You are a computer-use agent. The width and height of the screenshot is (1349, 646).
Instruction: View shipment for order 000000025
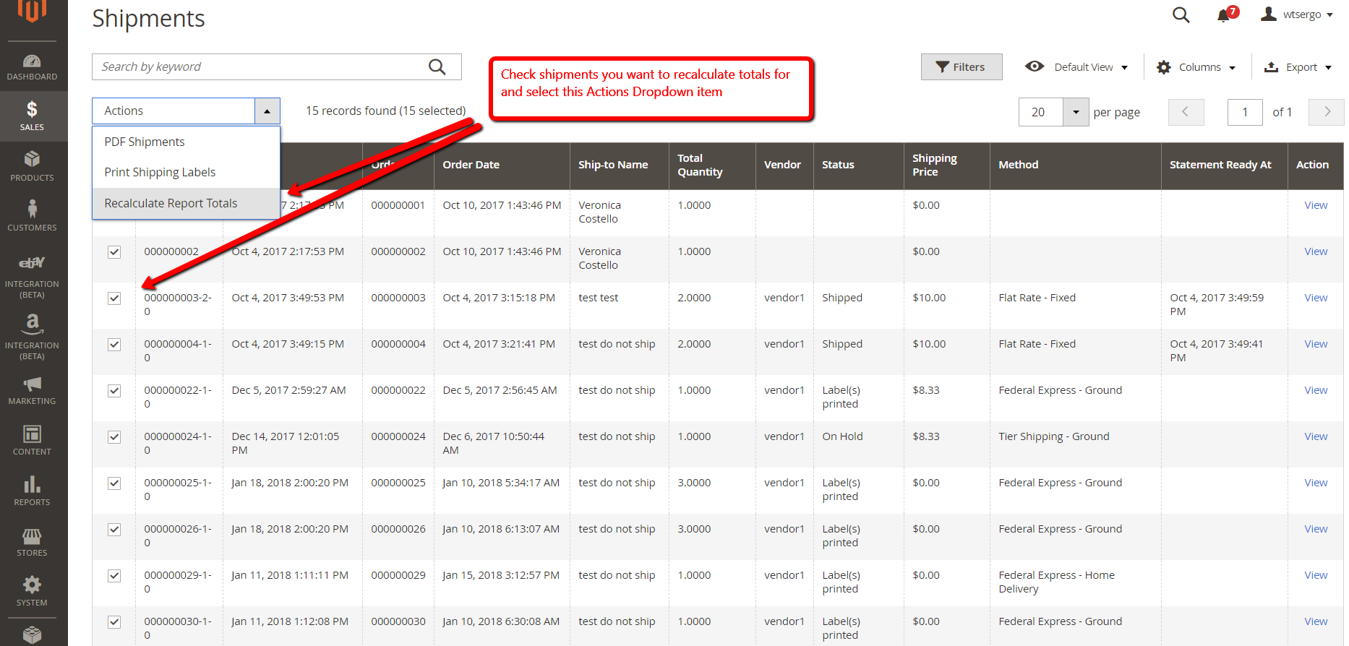[1315, 483]
